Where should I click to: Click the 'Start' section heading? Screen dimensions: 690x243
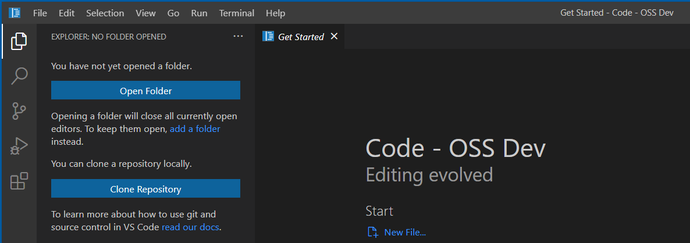click(x=379, y=211)
